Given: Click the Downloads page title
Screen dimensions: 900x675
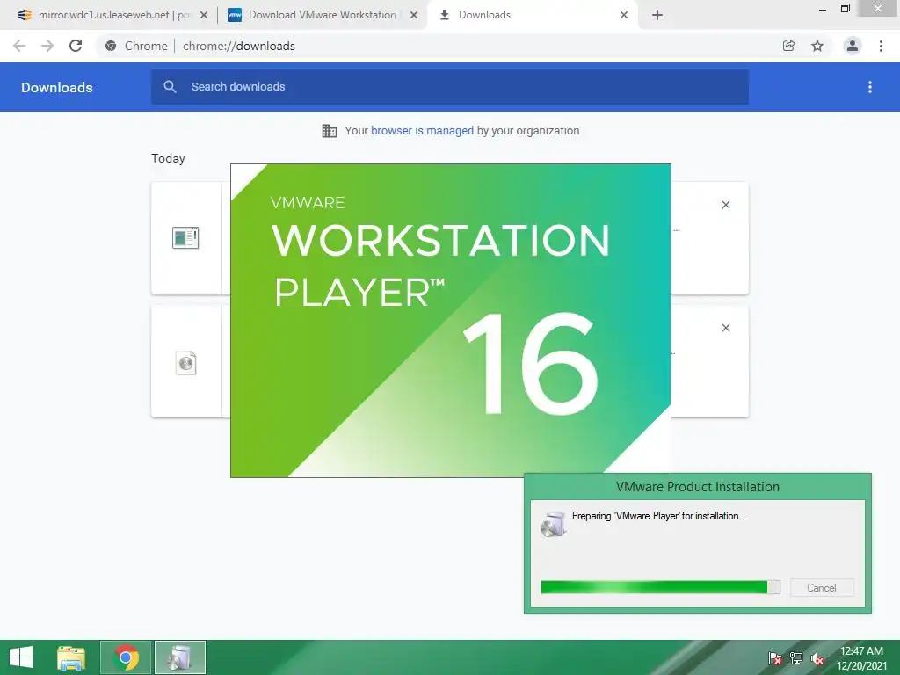Looking at the screenshot, I should click(x=57, y=87).
